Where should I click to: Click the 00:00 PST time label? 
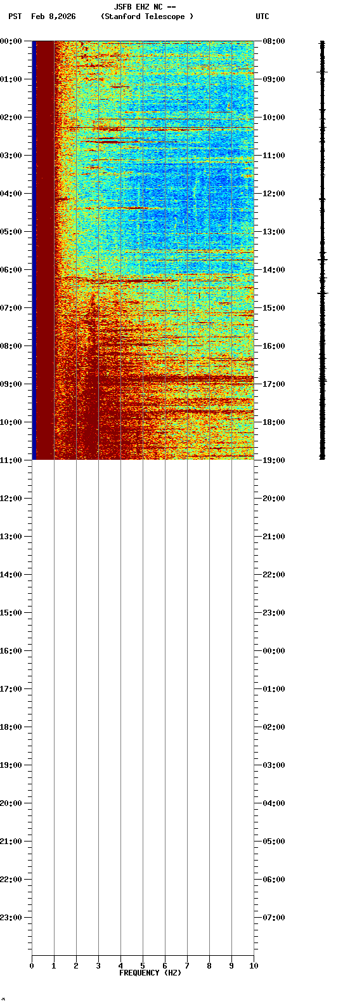(x=11, y=41)
